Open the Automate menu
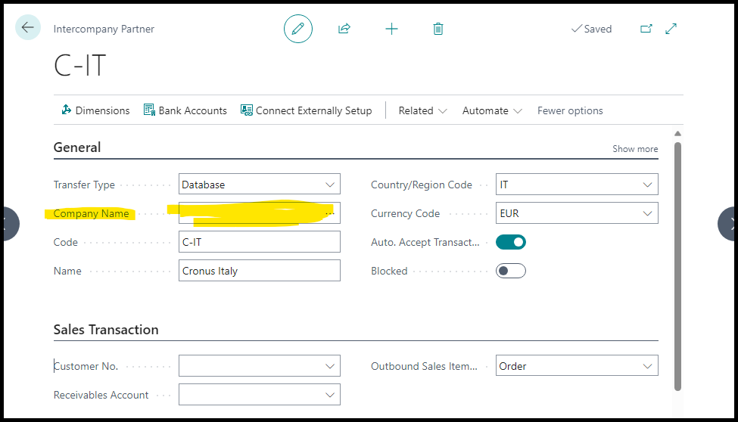 point(492,110)
